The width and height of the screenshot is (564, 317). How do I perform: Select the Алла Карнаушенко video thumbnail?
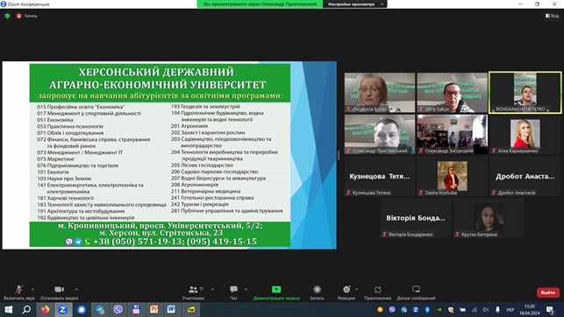point(525,135)
